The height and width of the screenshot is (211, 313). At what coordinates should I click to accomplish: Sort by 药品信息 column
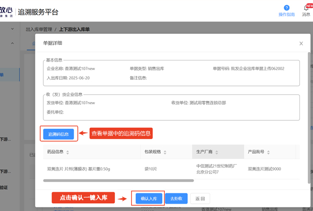pos(68,152)
